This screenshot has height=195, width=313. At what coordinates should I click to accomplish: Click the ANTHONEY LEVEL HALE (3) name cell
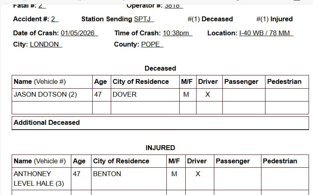click(x=41, y=179)
